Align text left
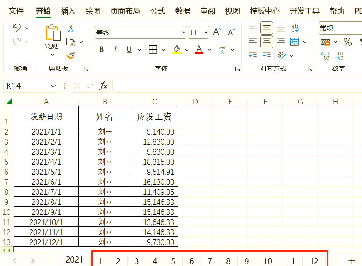The image size is (362, 266). tap(253, 42)
